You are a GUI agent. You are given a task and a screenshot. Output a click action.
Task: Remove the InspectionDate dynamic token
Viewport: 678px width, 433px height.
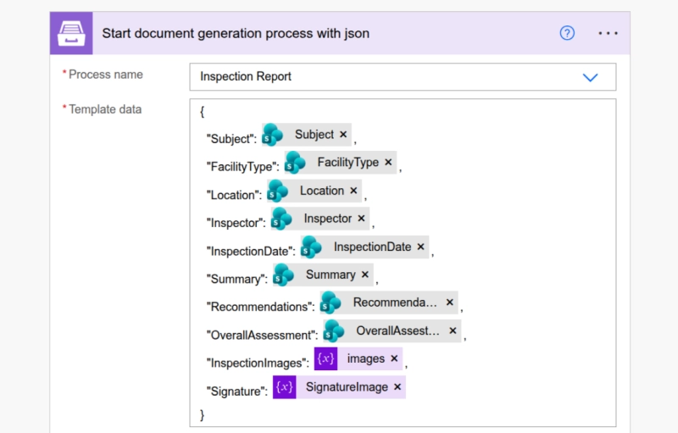coord(420,247)
